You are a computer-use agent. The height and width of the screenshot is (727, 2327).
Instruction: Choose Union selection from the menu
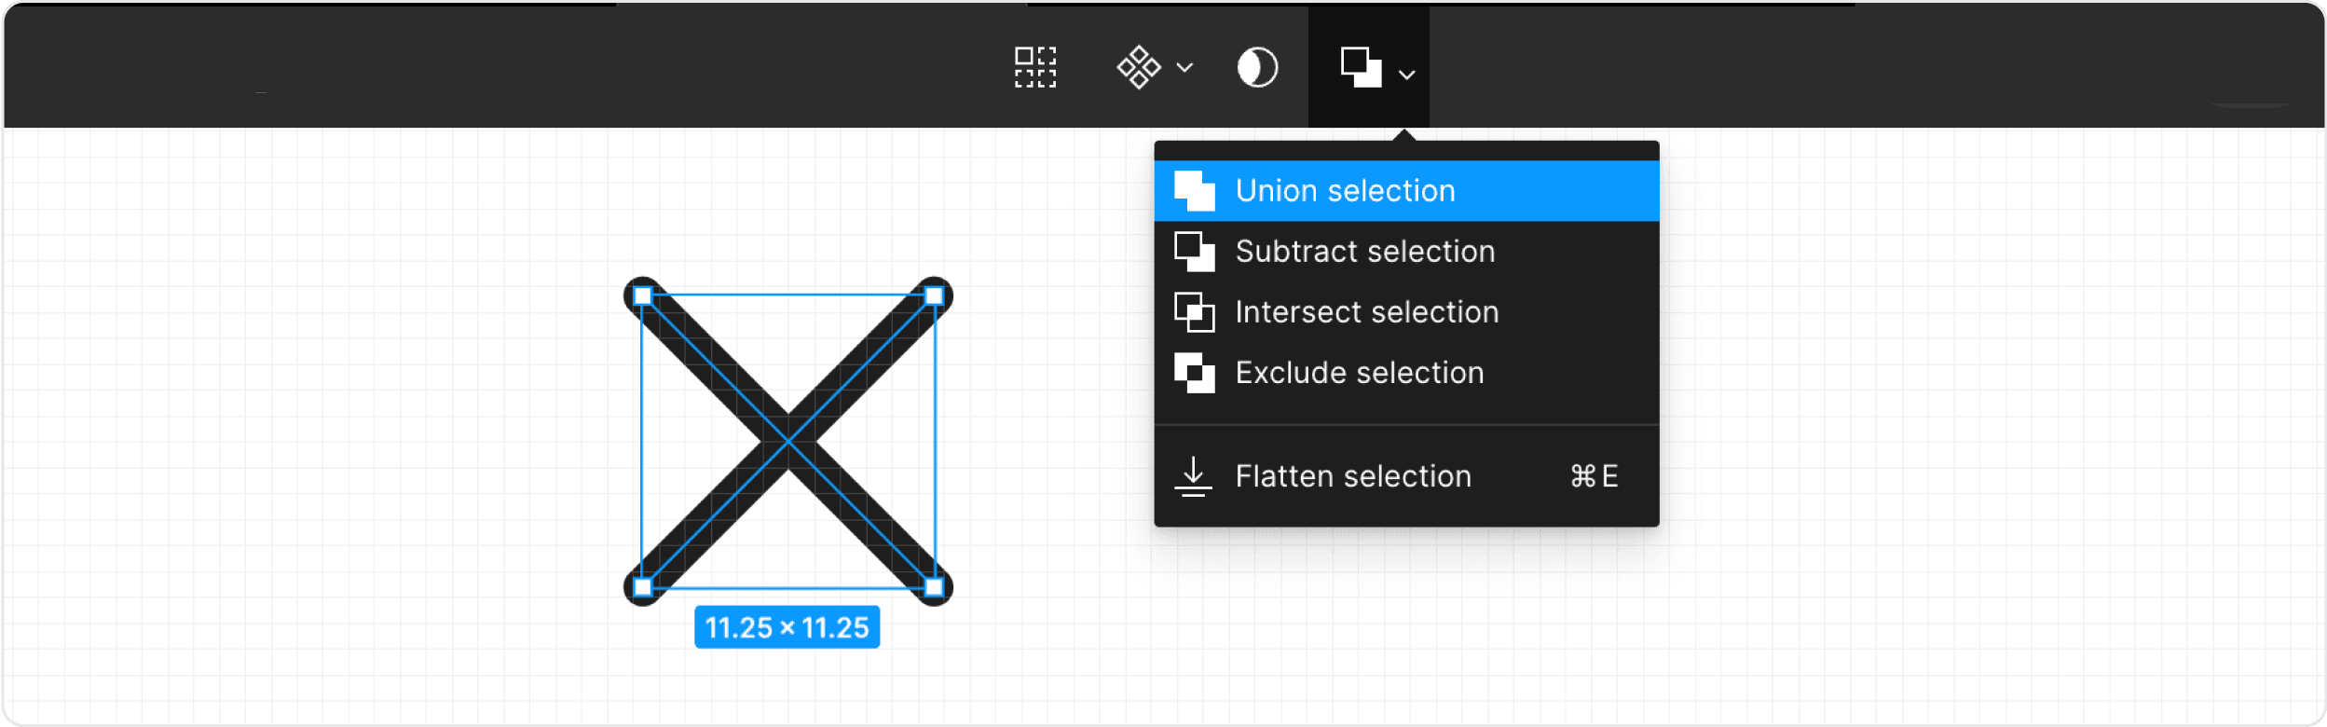1345,190
